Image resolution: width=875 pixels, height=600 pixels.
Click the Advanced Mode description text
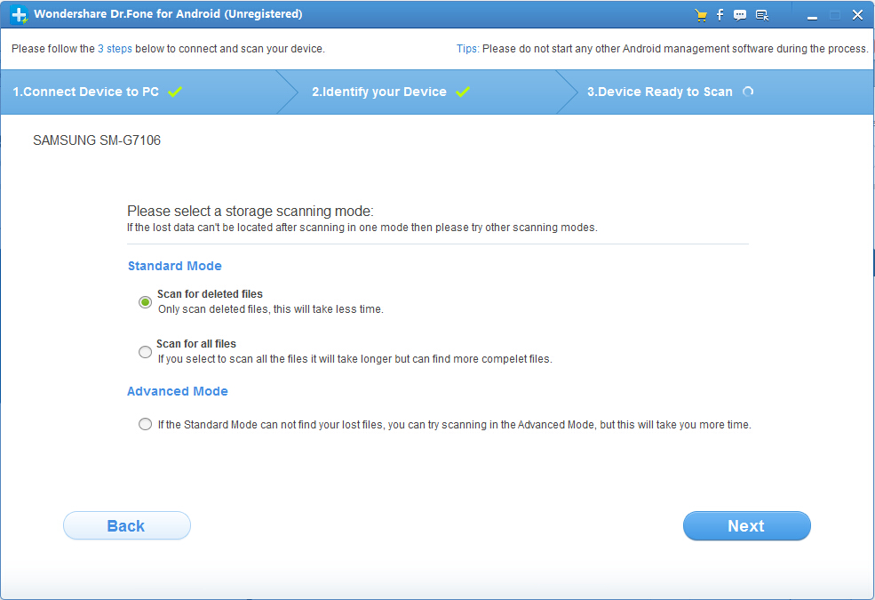click(x=454, y=425)
